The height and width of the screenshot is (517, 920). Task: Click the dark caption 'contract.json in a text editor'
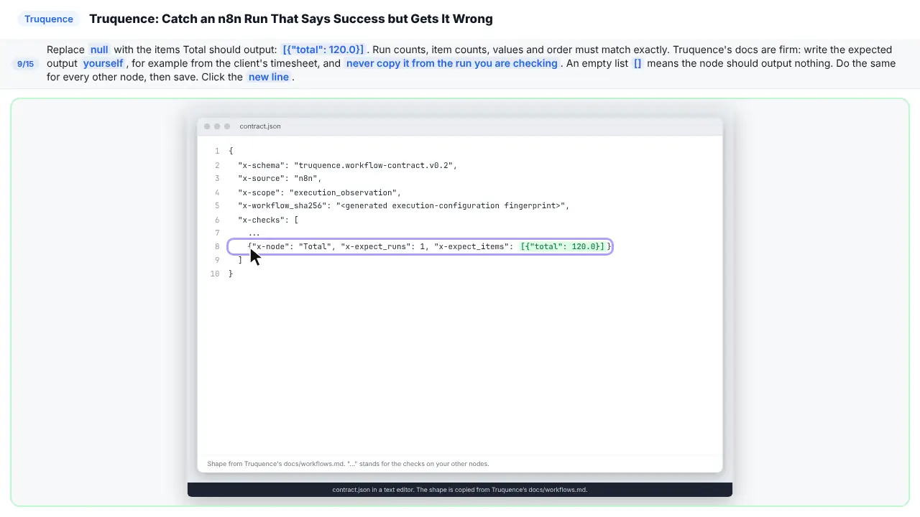(x=460, y=490)
